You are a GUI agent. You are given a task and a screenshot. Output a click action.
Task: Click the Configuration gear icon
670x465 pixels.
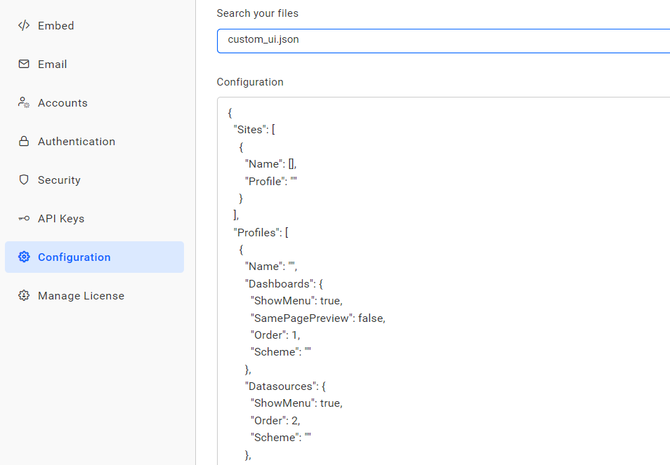coord(22,257)
